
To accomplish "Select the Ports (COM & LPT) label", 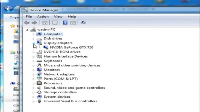I will click(x=61, y=79).
